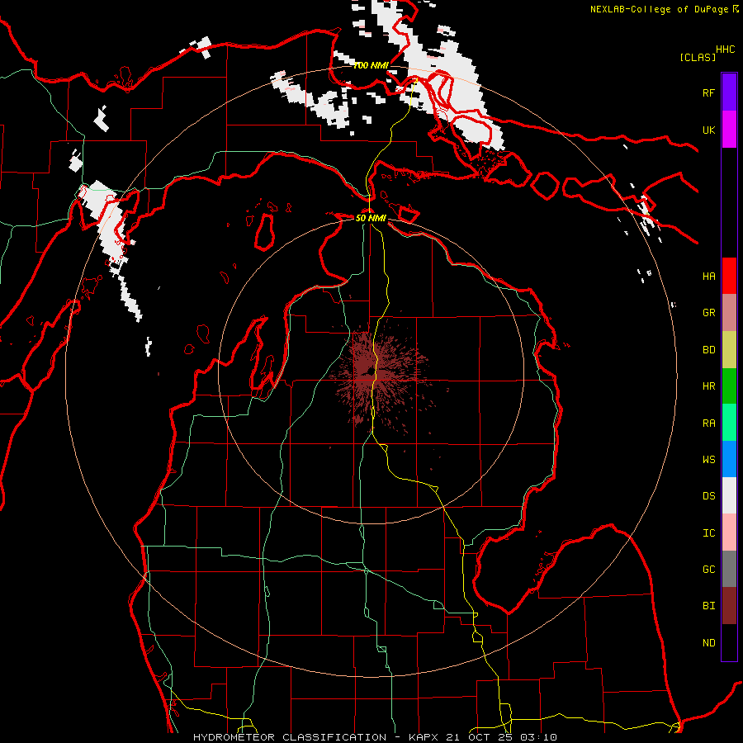
Task: Click the HHC product label
Action: (725, 50)
